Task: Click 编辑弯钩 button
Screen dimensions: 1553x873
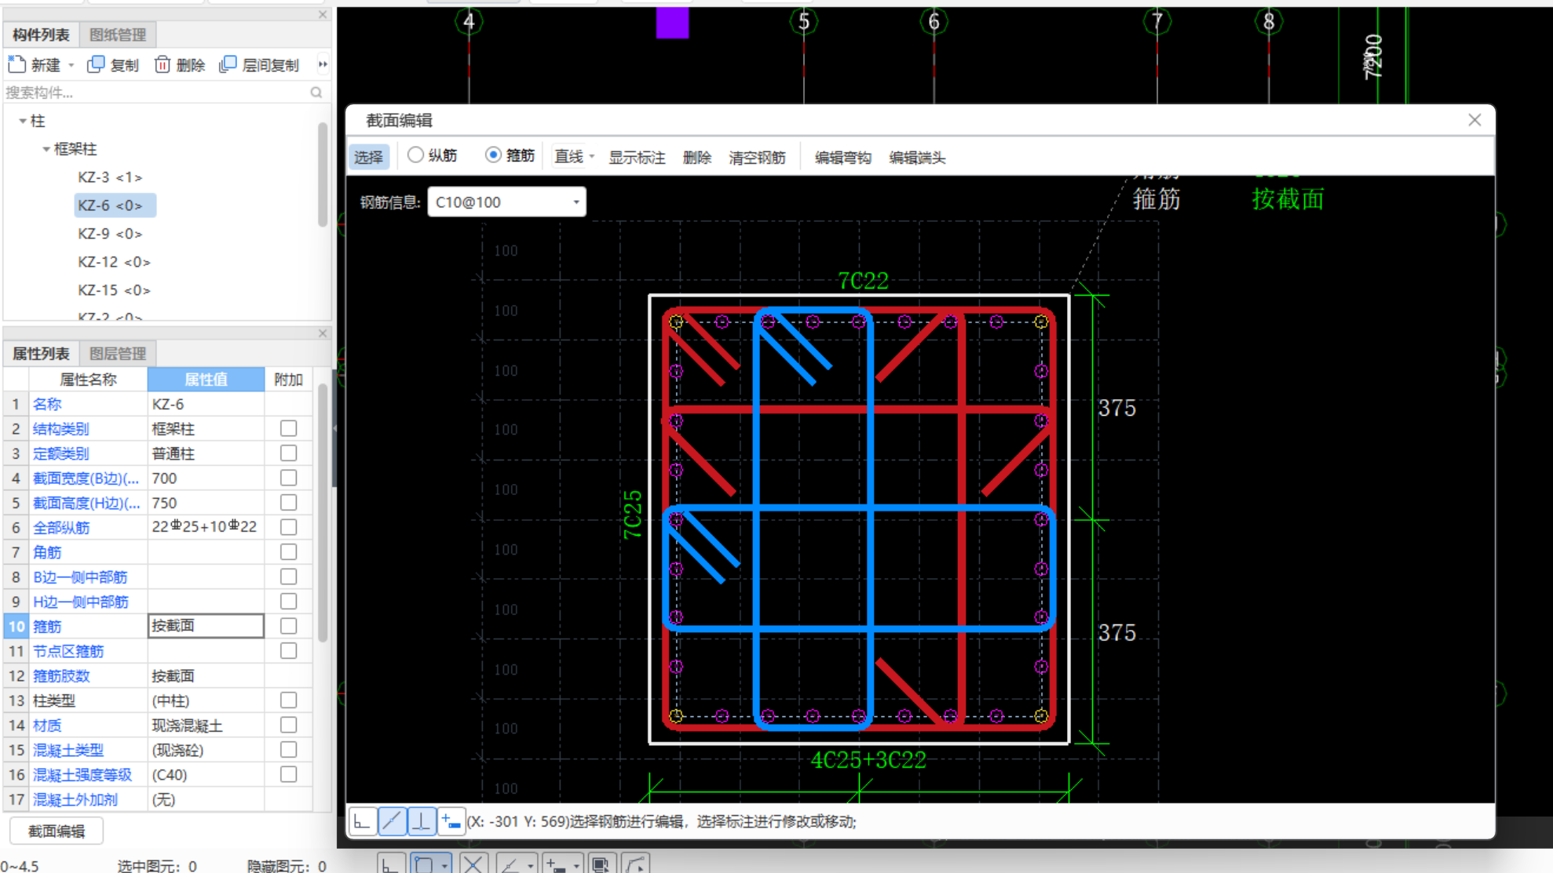Action: point(843,157)
